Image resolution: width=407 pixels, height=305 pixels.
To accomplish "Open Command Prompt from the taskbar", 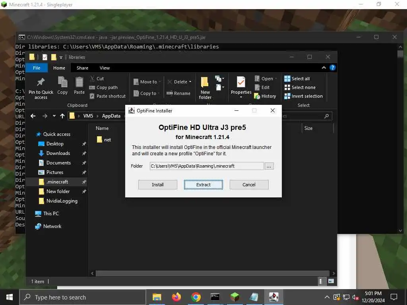I will tap(215, 297).
